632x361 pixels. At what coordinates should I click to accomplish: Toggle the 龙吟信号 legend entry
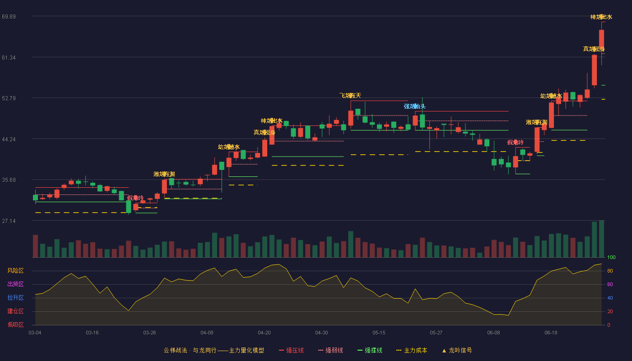pyautogui.click(x=456, y=350)
